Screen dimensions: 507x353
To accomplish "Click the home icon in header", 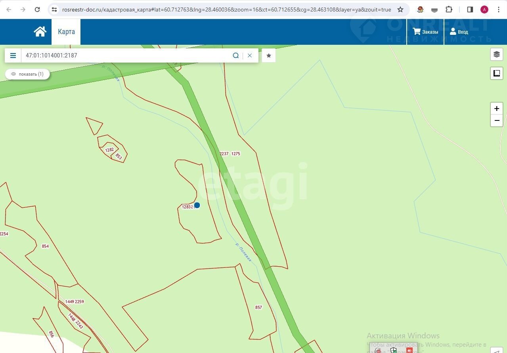I will (x=40, y=32).
